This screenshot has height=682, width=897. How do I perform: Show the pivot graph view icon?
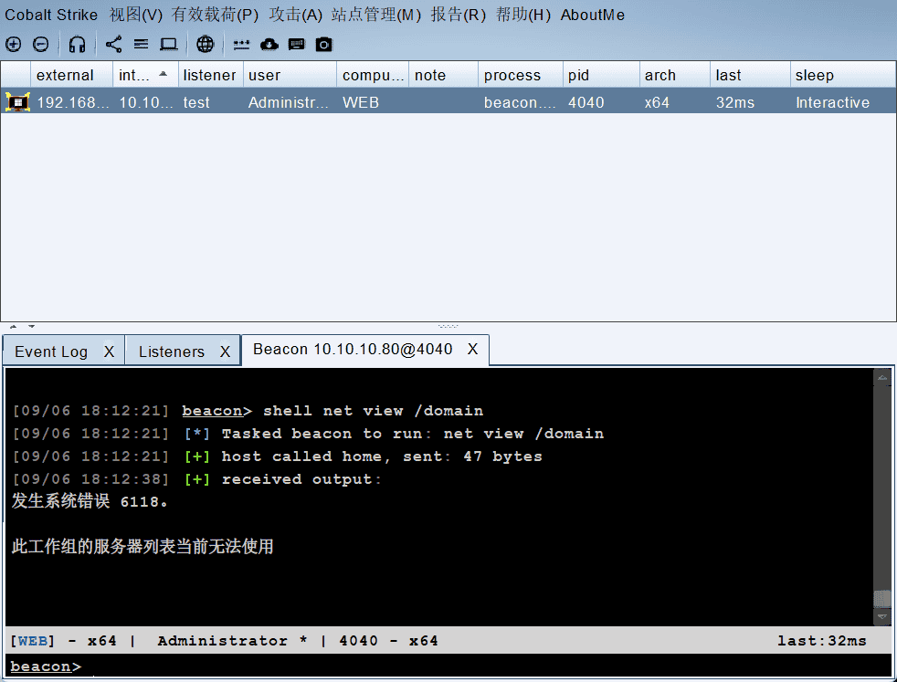coord(113,44)
